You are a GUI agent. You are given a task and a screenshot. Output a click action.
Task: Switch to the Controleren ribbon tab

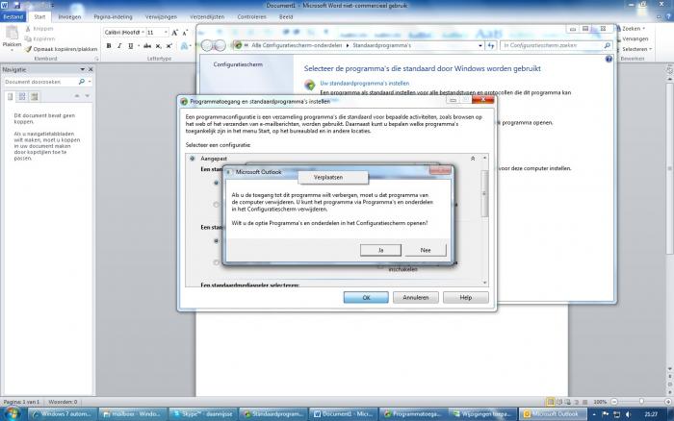click(x=251, y=17)
